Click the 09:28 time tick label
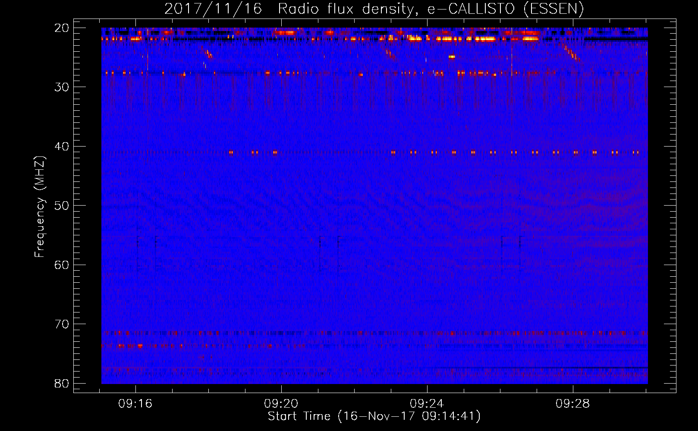This screenshot has width=698, height=431. coord(573,404)
